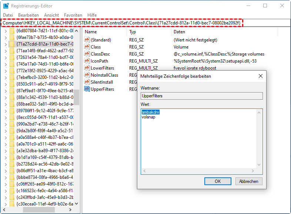Click folder icon of {72631e54-78a4-11d0 key
The width and height of the screenshot is (291, 214).
(12, 57)
